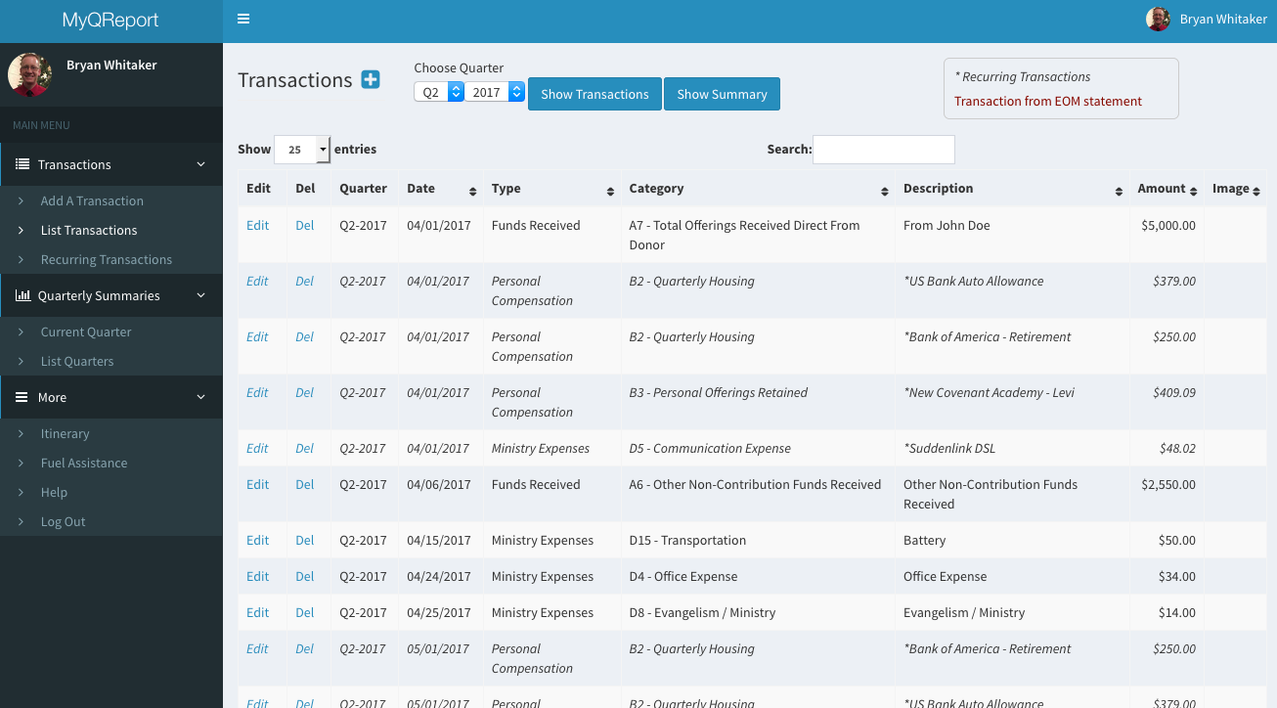Open the Itinerary menu item
1277x708 pixels.
click(65, 433)
